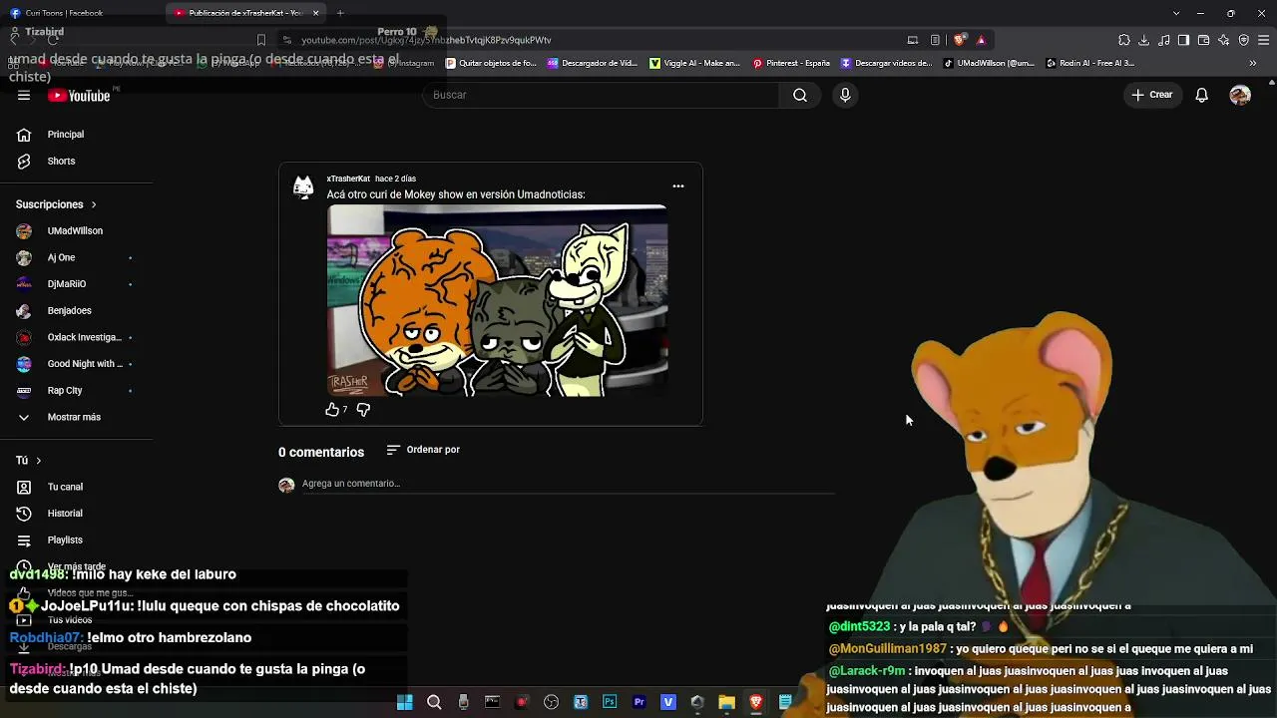
Task: Click the browser address bar URL
Action: coord(427,40)
